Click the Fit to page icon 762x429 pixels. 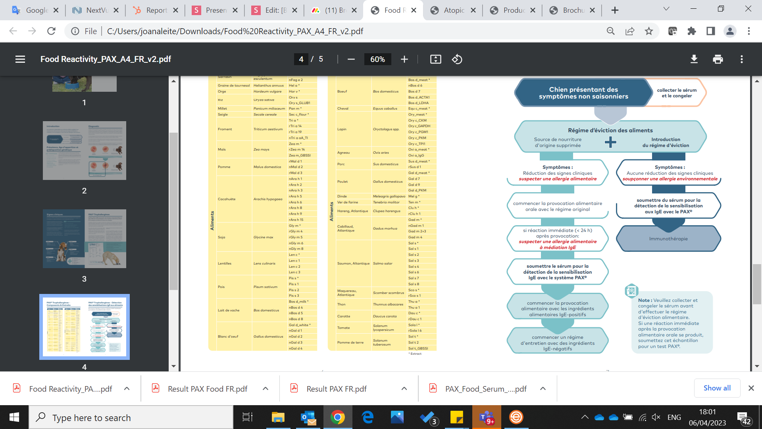[x=435, y=59]
